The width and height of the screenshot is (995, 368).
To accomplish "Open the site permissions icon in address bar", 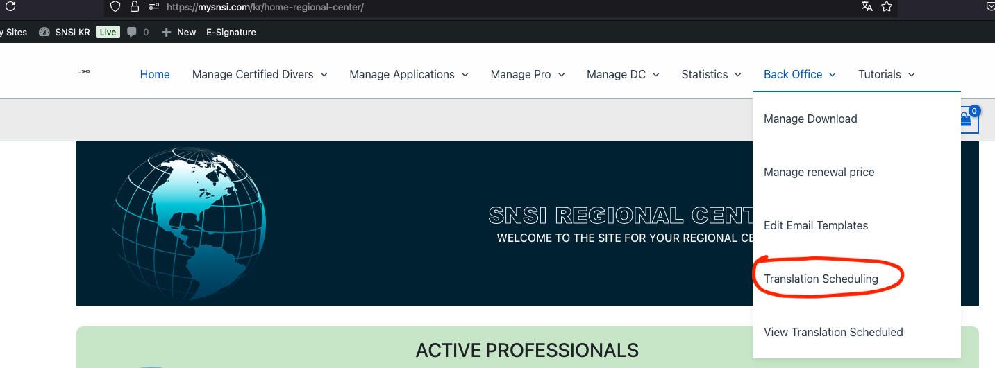I will coord(154,7).
